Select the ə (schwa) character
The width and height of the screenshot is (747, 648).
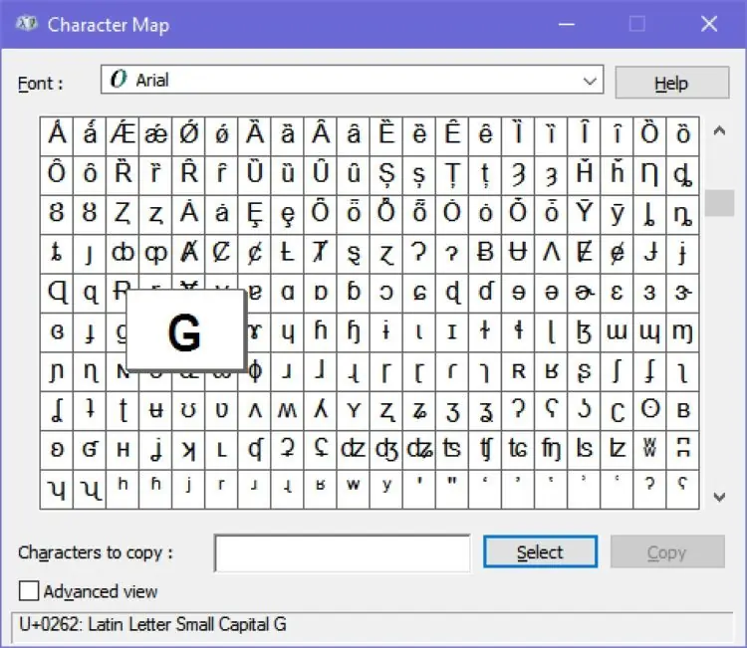(x=551, y=294)
